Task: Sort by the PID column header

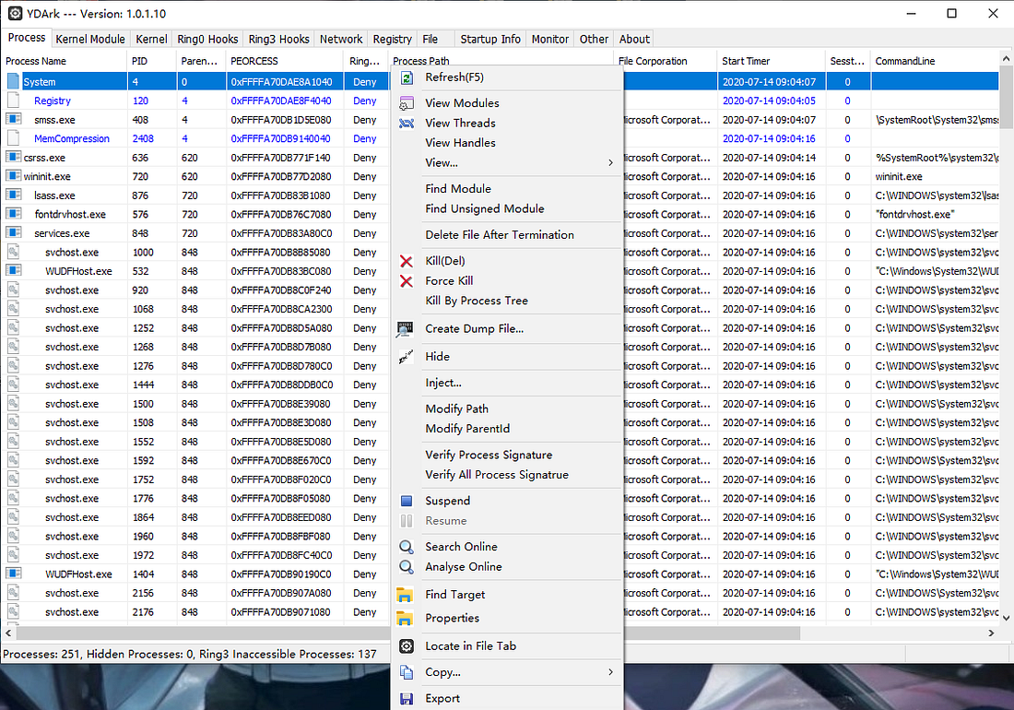Action: pos(140,62)
